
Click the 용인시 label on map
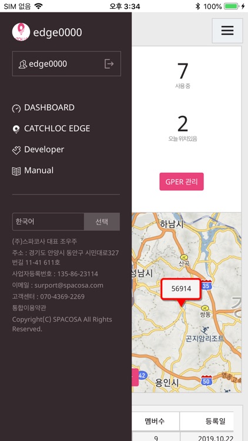coord(167,383)
